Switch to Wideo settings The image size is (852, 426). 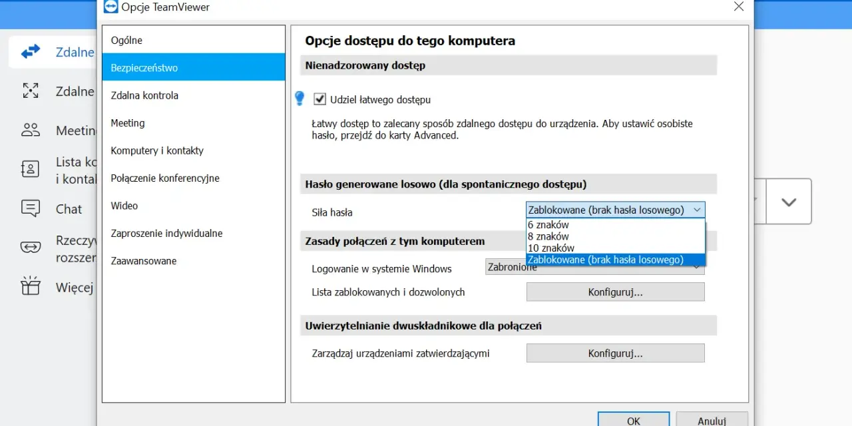[193, 206]
